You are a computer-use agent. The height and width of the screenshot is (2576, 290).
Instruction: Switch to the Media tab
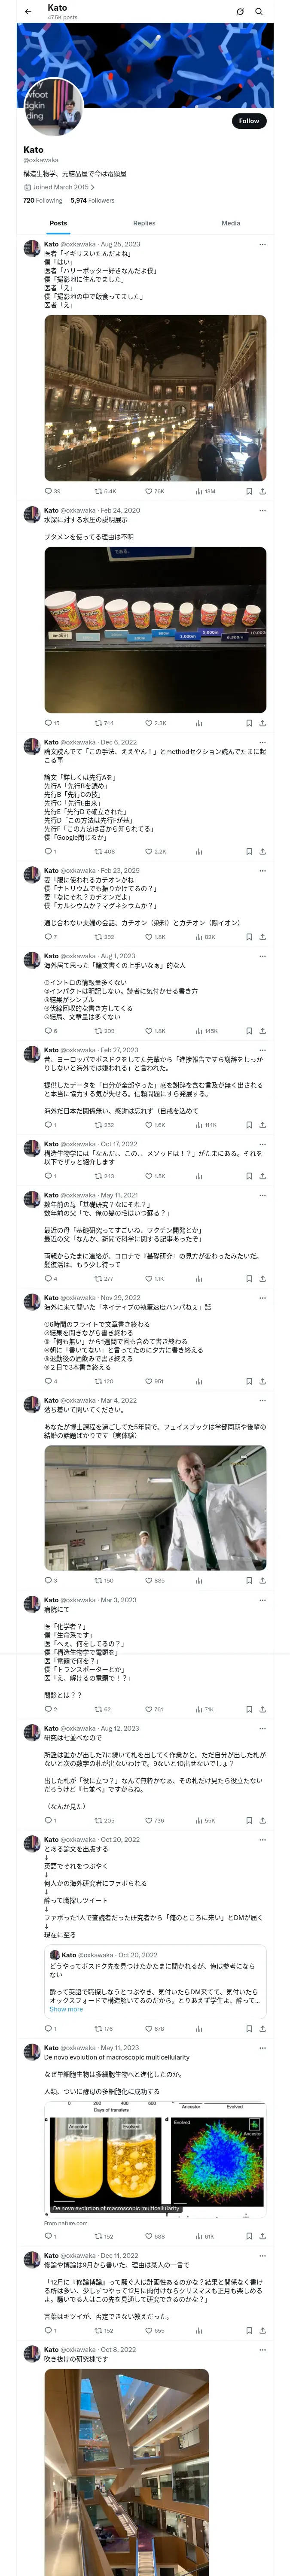tap(230, 223)
